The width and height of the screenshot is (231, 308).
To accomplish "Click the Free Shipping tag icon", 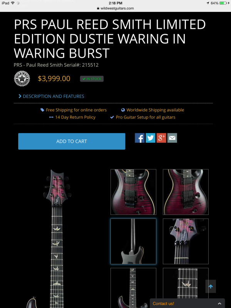I will point(42,110).
